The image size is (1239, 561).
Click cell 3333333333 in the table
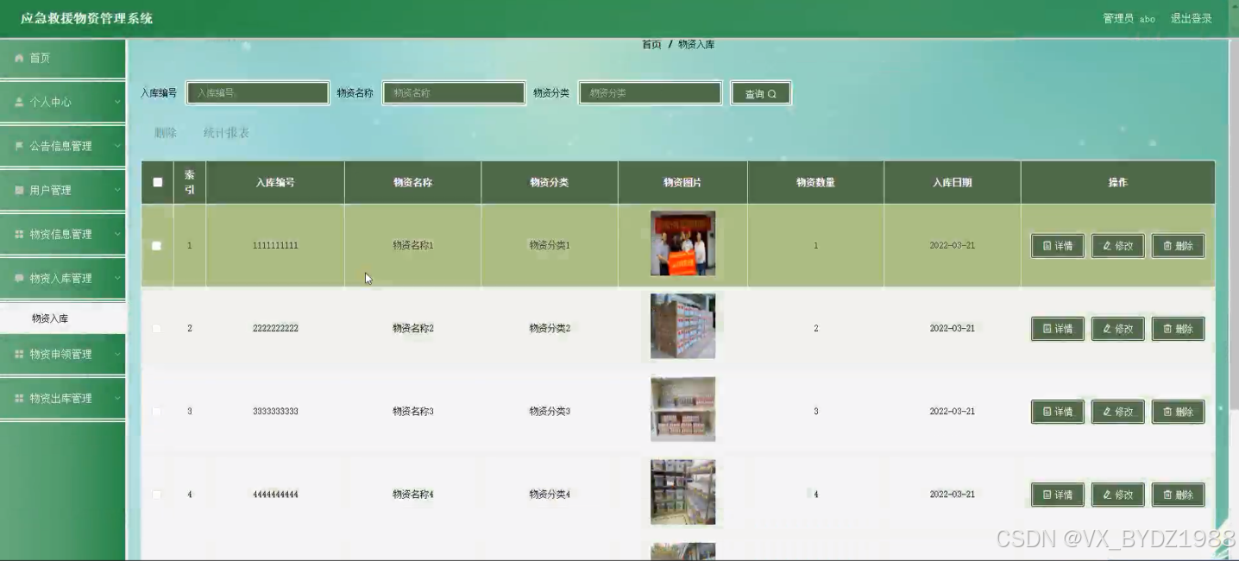click(275, 412)
